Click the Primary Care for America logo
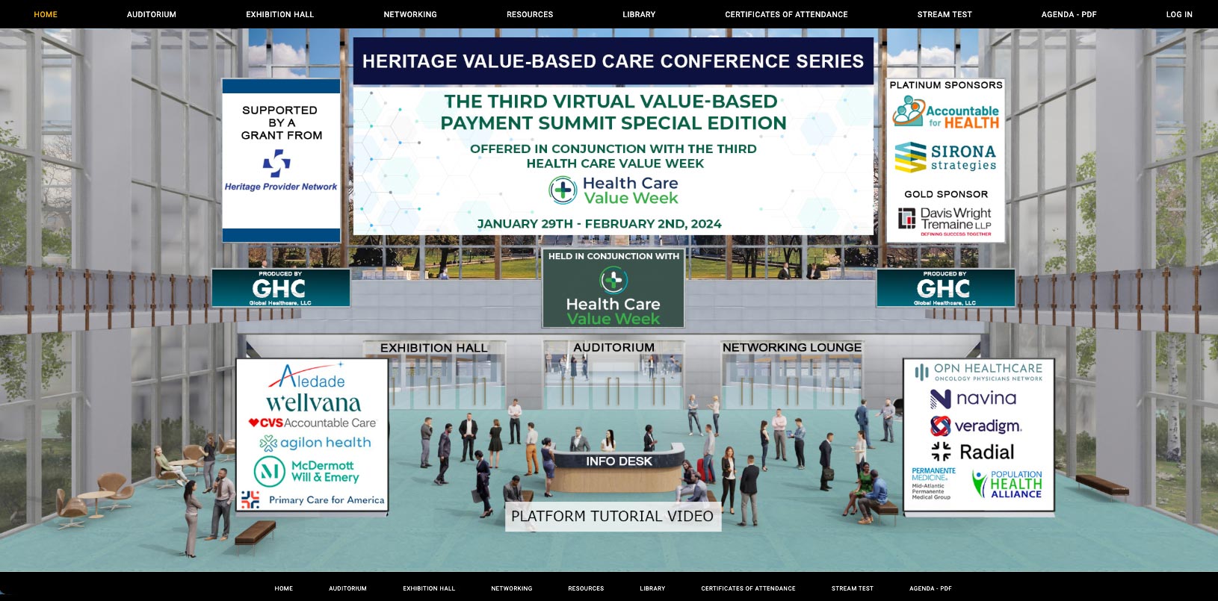 312,499
